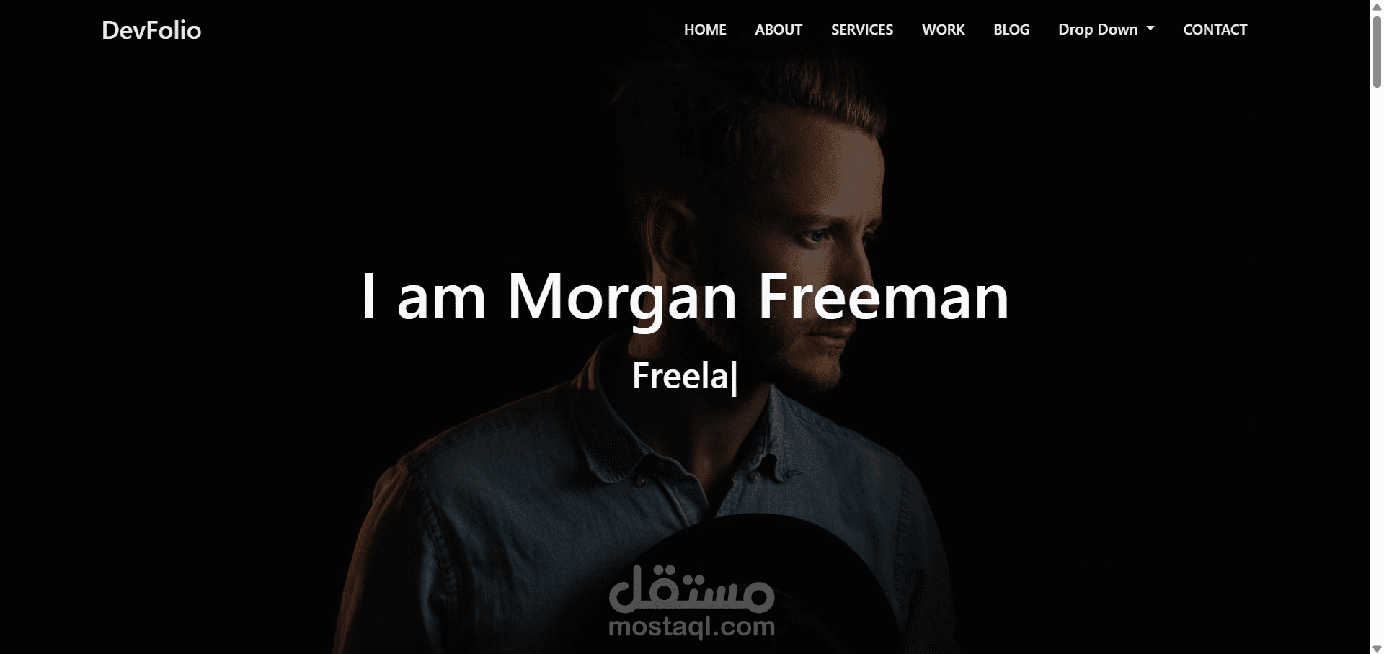Click the blinking cursor after Freela
This screenshot has height=654, width=1384.
[x=735, y=378]
